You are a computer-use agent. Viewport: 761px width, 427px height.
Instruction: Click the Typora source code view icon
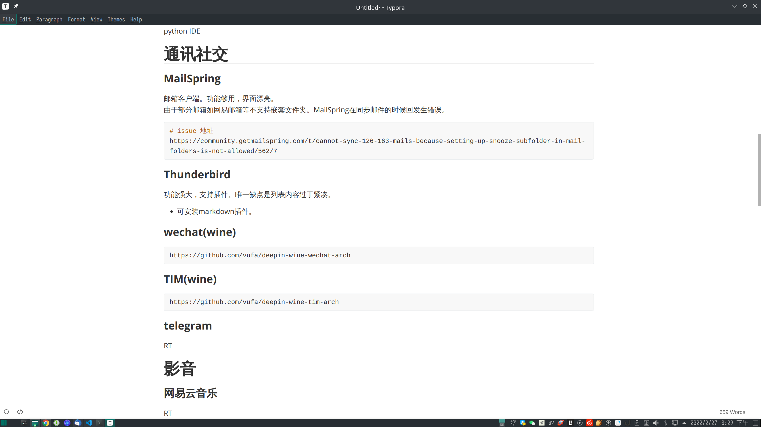coord(20,412)
